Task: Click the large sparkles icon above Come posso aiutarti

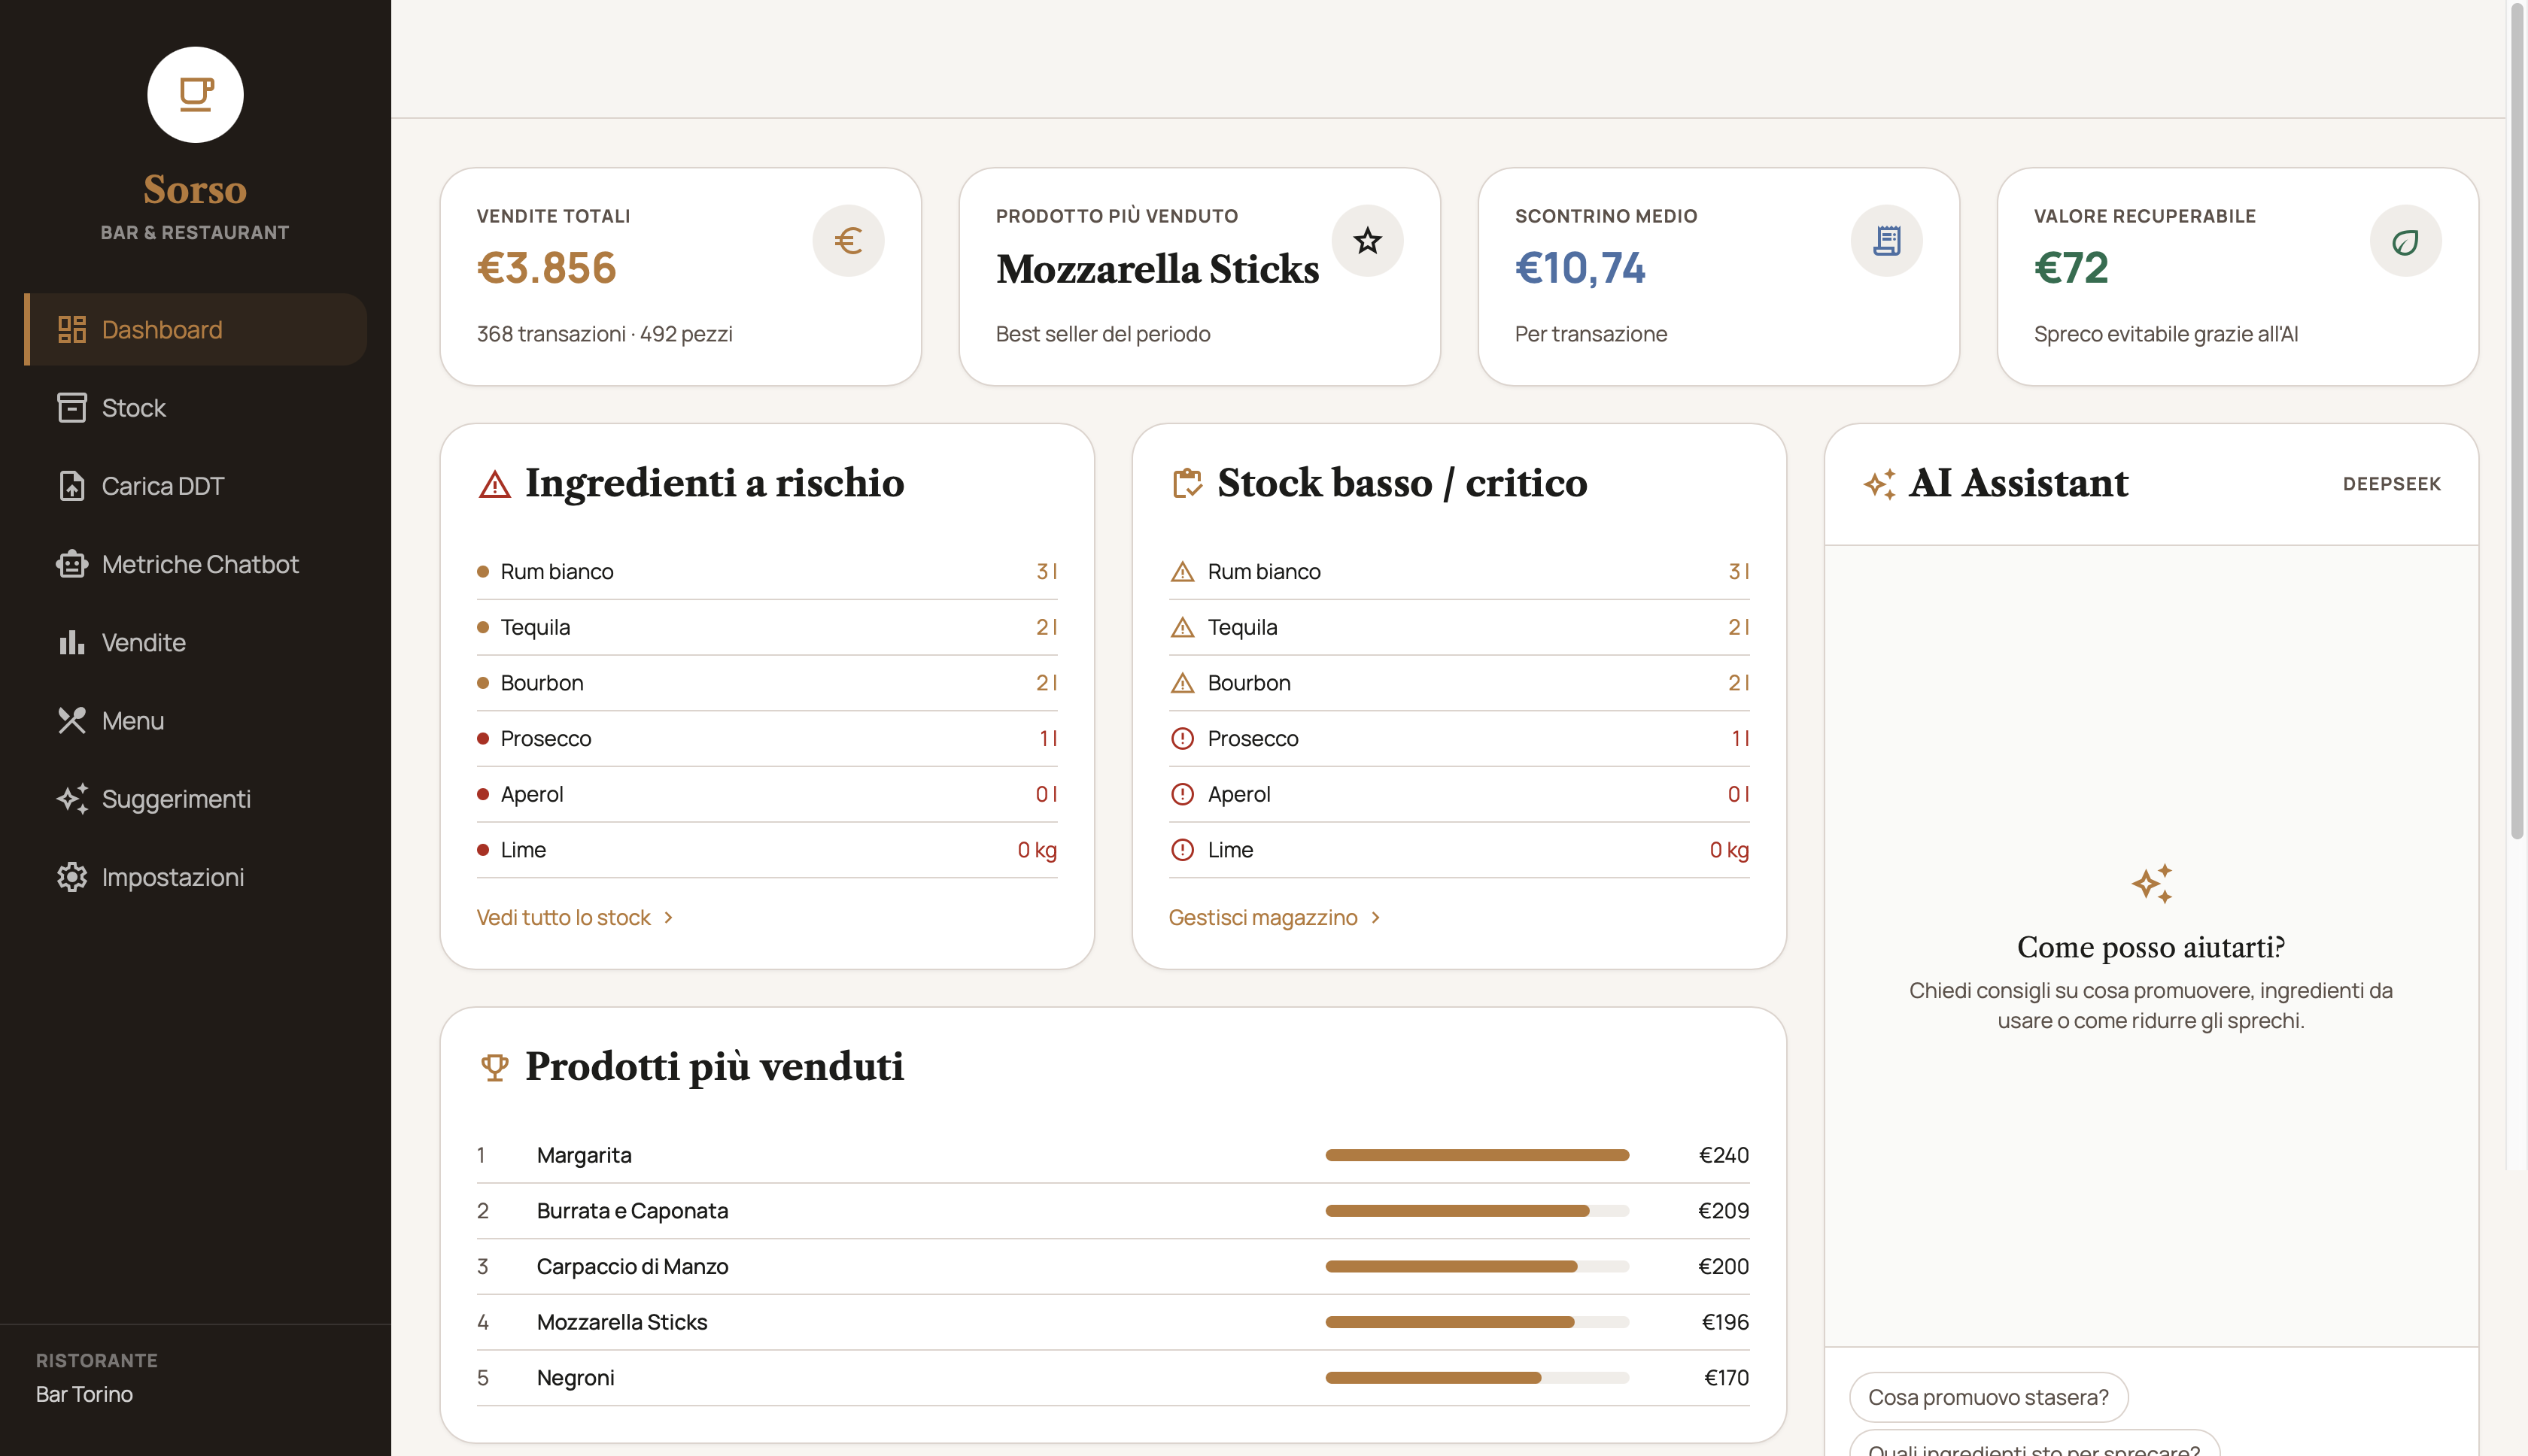Action: tap(2151, 884)
